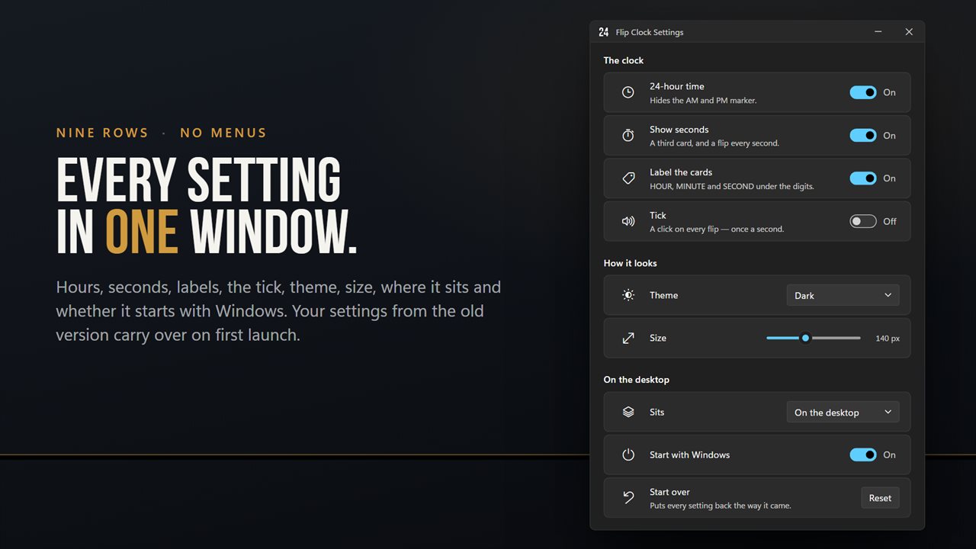This screenshot has height=549, width=976.
Task: Click the "Start over" row label
Action: pyautogui.click(x=669, y=492)
